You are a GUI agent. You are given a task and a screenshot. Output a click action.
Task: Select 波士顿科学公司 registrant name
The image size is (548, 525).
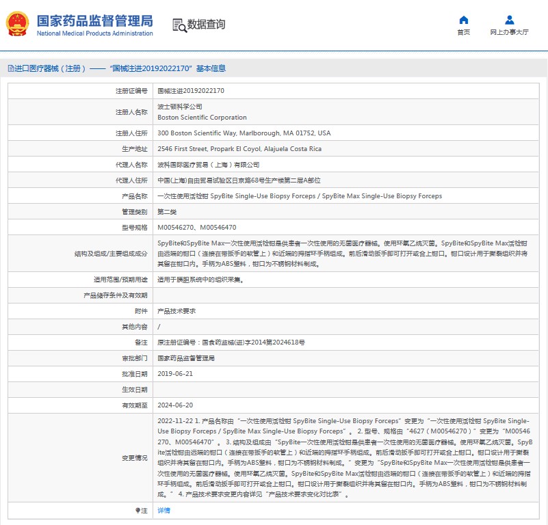[x=180, y=107]
